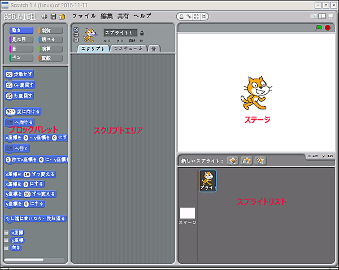339x270 pixels.
Task: Click the sprite lock icon
Action: pyautogui.click(x=142, y=33)
